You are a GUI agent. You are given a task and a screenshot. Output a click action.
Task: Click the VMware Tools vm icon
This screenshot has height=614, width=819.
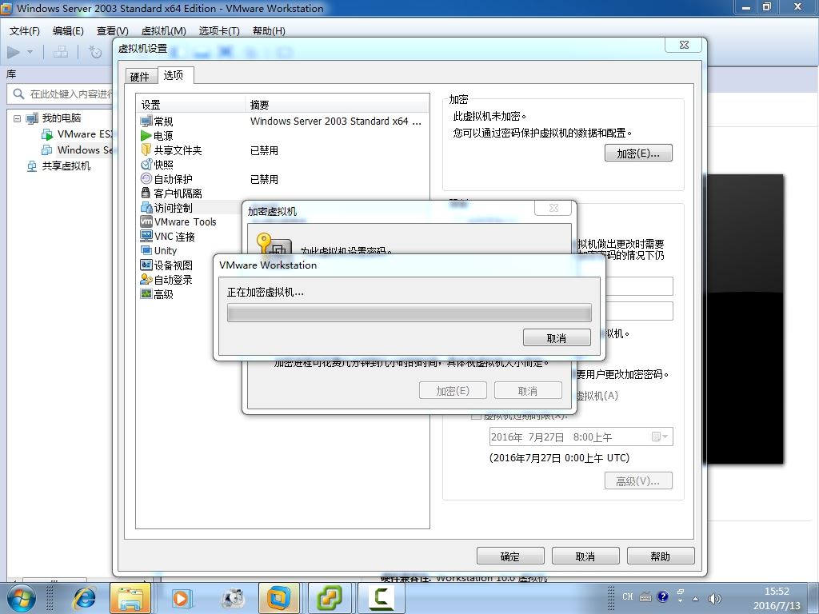point(146,222)
